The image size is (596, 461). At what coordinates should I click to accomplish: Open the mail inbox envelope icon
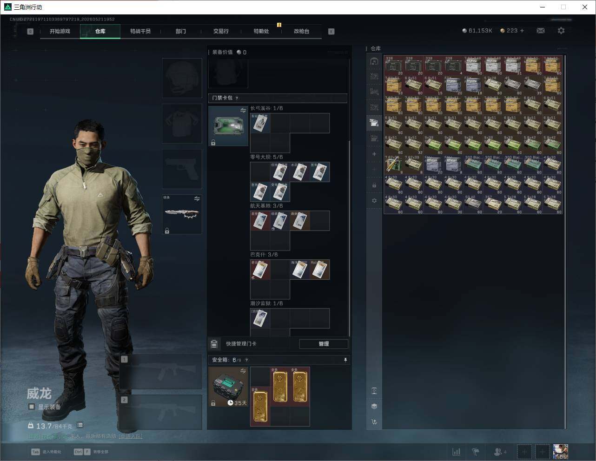[541, 31]
